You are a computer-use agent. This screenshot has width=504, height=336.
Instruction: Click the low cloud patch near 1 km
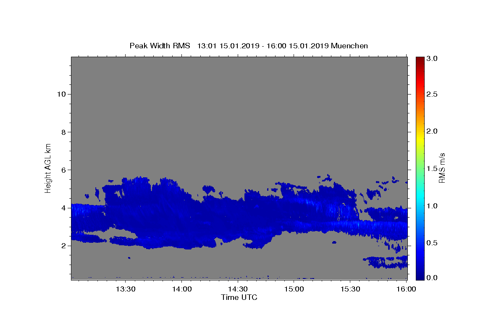[x=386, y=262]
